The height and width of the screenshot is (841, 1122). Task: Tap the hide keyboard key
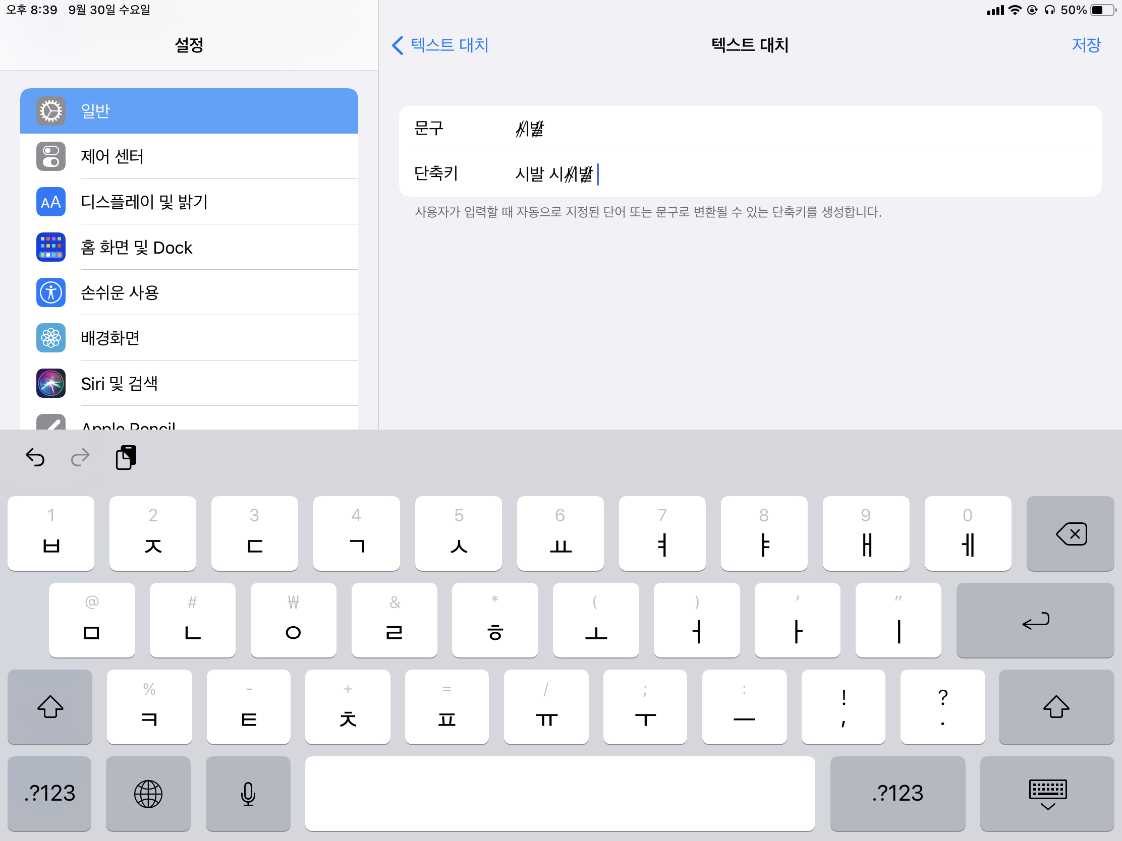point(1047,793)
